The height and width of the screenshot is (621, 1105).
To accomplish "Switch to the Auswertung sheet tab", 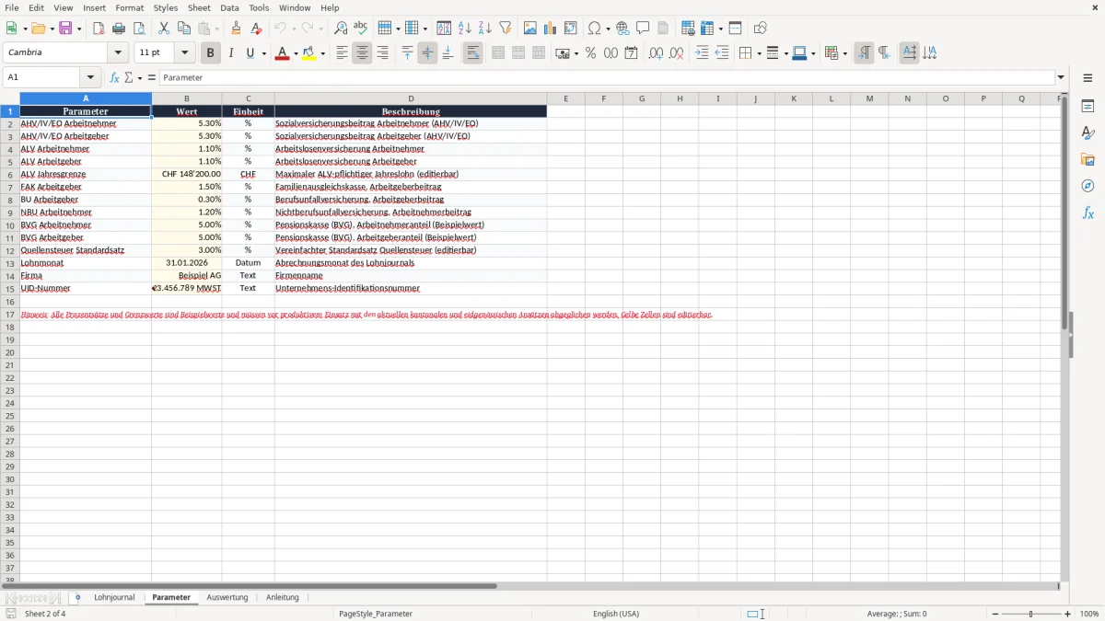I will click(x=227, y=598).
